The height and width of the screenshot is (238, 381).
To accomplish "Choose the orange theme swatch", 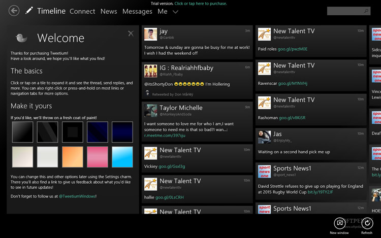I will tap(73, 157).
